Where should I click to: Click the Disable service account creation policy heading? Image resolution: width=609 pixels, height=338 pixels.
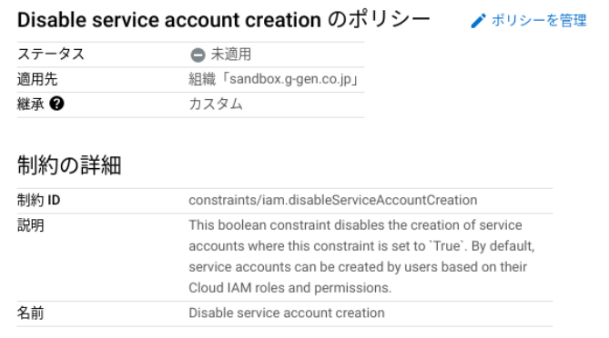pos(224,20)
